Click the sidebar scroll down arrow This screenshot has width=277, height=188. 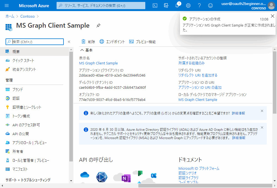[71, 181]
